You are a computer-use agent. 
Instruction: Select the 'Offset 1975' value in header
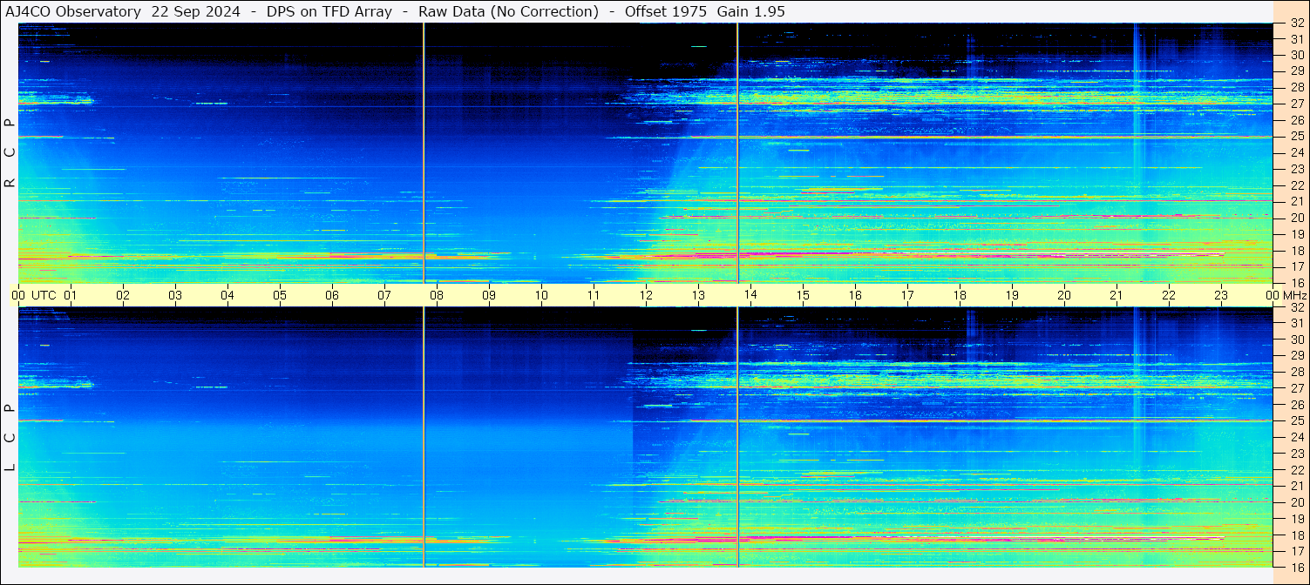click(x=666, y=11)
